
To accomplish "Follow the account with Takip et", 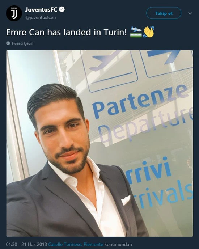I will click(164, 13).
